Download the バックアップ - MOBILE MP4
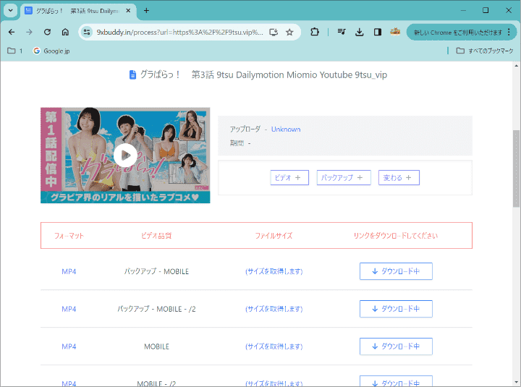521x387 pixels. (x=396, y=271)
